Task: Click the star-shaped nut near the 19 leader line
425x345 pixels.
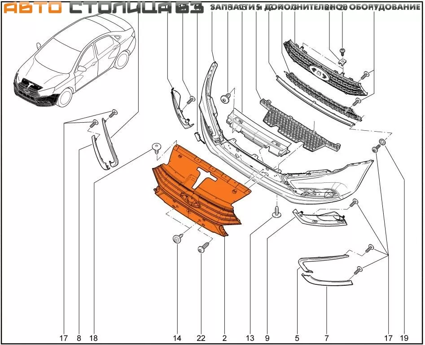Action: click(x=383, y=142)
